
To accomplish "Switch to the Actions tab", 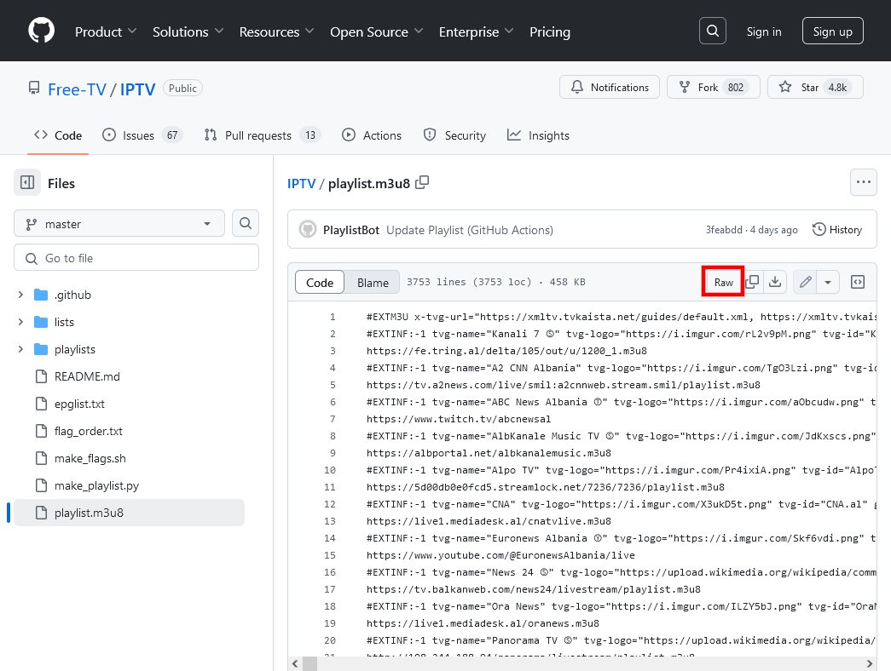I will [372, 135].
